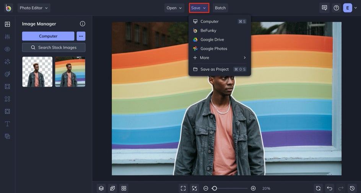Click the zoom in plus icon
Image resolution: width=361 pixels, height=193 pixels.
tap(253, 188)
